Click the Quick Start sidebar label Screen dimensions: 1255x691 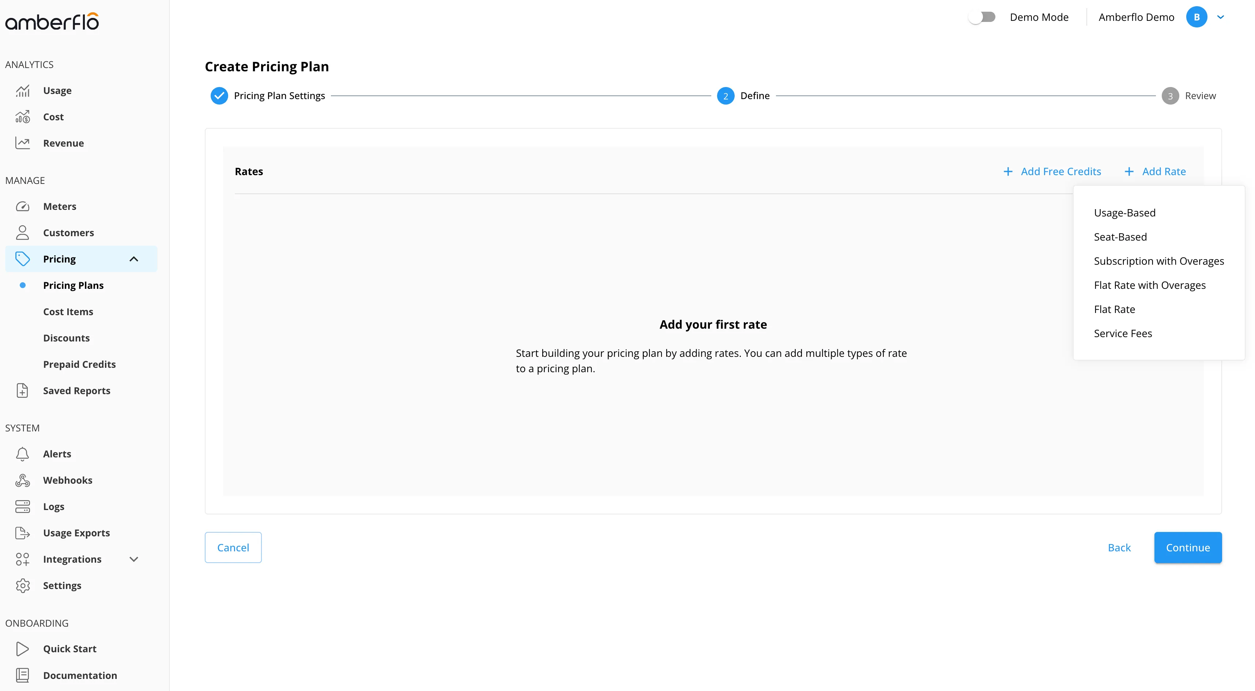tap(70, 649)
